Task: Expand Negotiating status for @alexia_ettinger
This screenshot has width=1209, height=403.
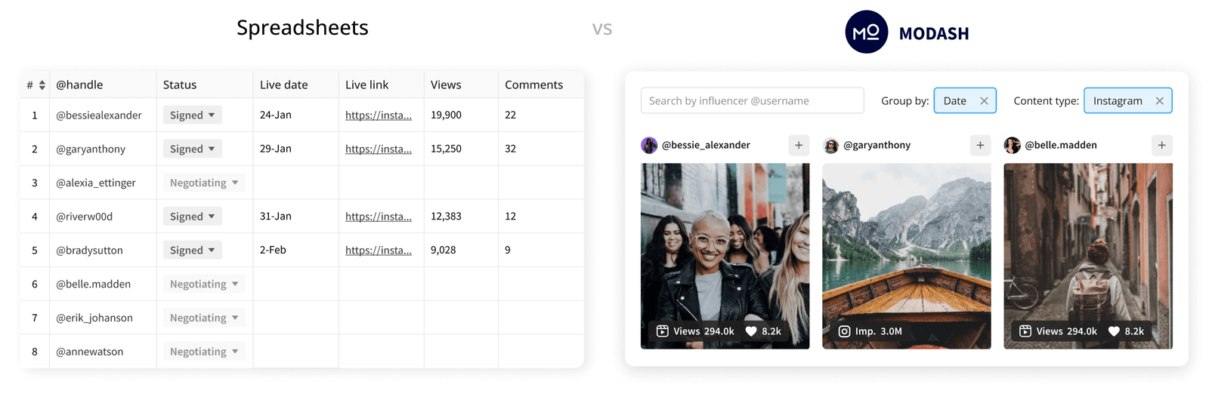Action: point(203,183)
